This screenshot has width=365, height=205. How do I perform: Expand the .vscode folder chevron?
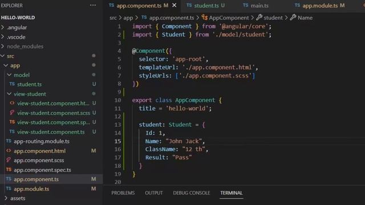pos(2,36)
